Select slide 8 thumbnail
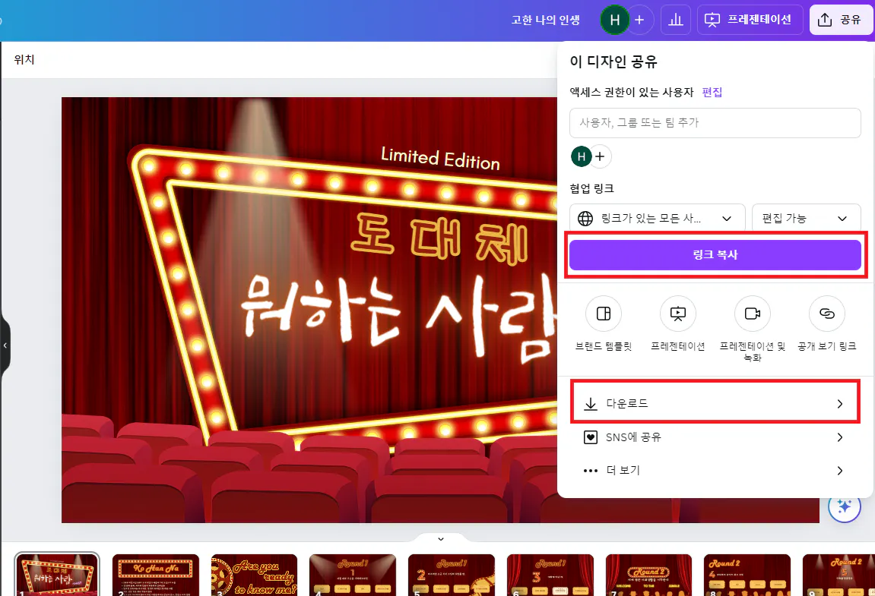875x596 pixels. pos(747,574)
